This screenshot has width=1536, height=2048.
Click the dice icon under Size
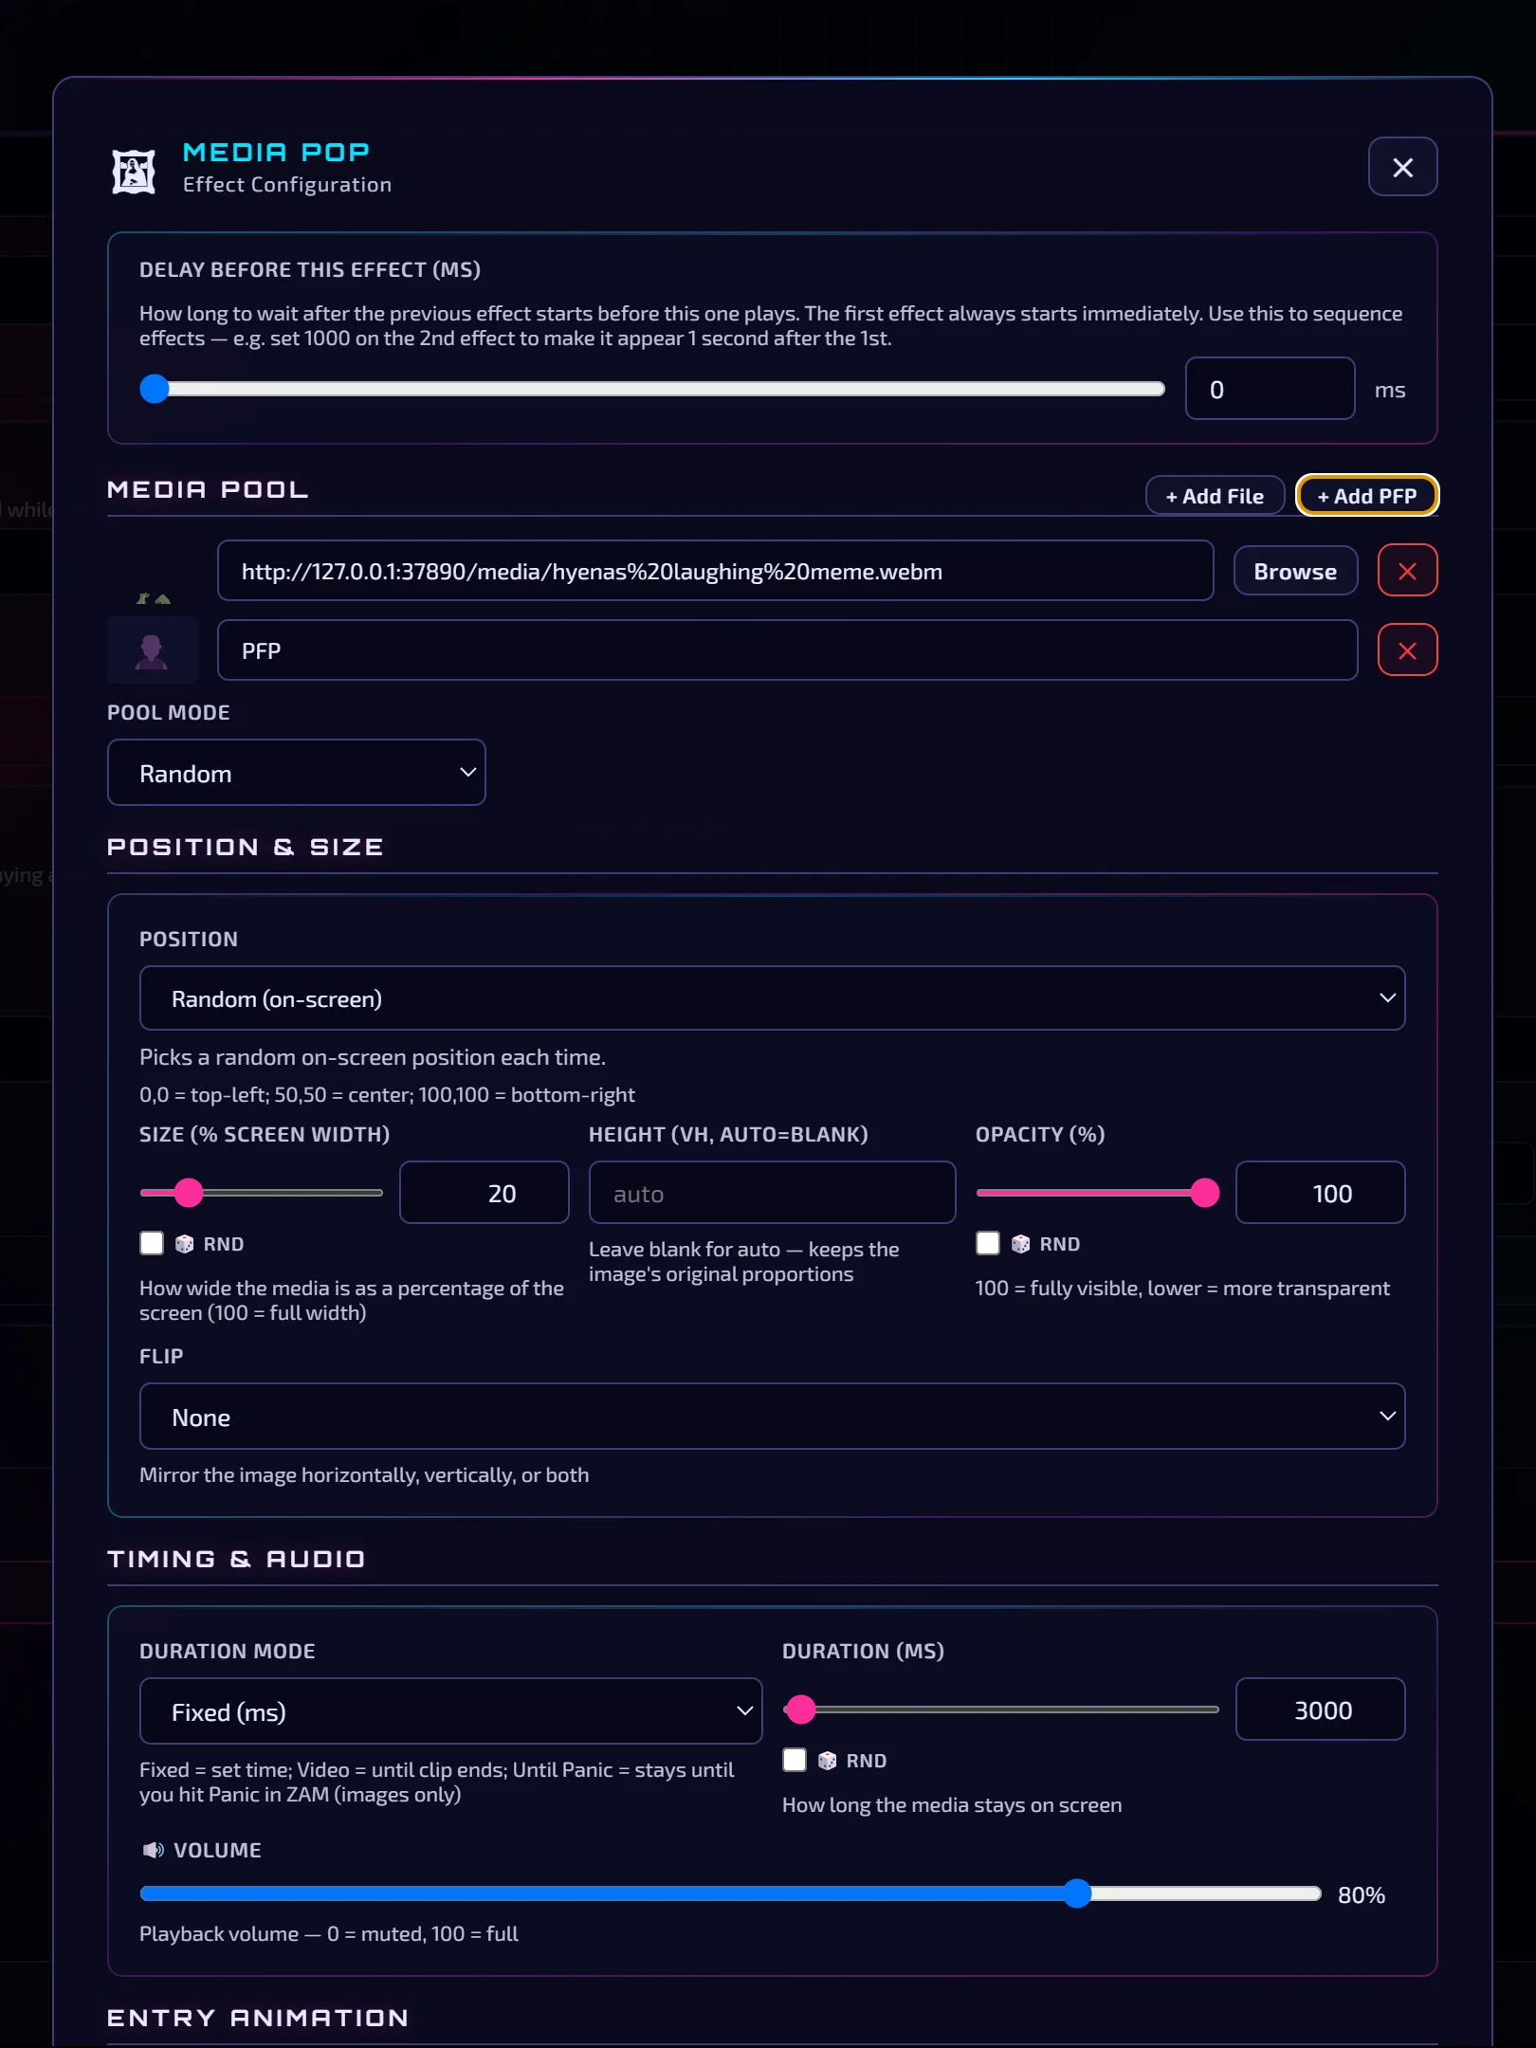click(x=184, y=1244)
